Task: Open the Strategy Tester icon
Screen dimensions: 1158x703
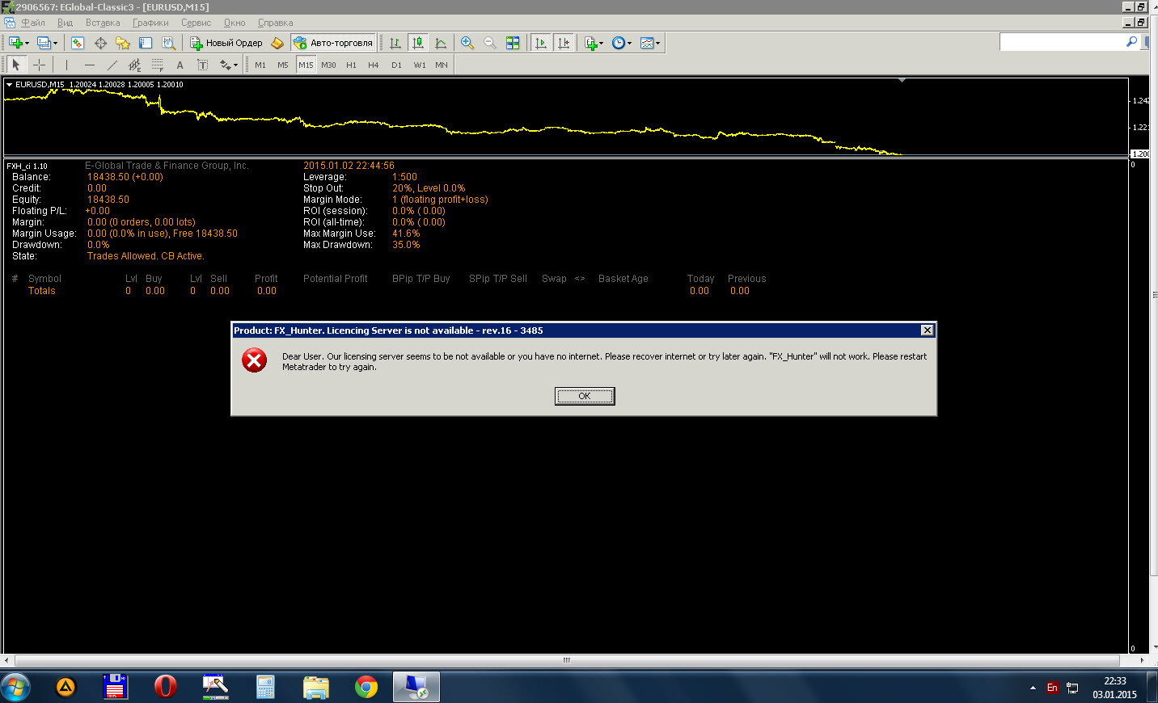Action: coord(168,43)
